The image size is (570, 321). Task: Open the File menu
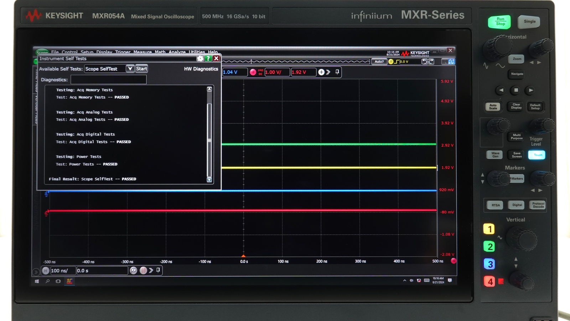[x=55, y=52]
